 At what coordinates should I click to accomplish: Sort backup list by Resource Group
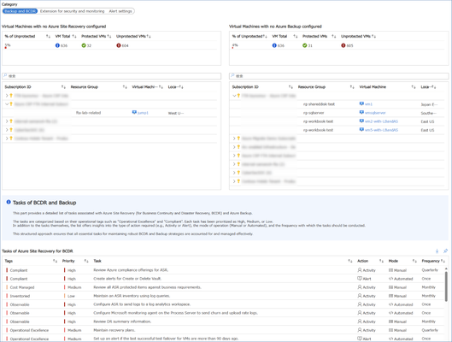pos(352,87)
